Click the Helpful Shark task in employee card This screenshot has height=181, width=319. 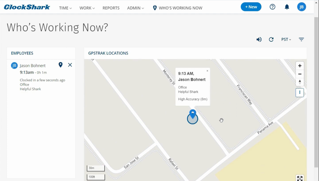[x=30, y=89]
